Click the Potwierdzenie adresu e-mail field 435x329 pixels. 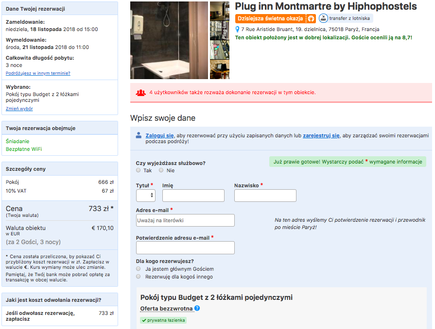185,248
